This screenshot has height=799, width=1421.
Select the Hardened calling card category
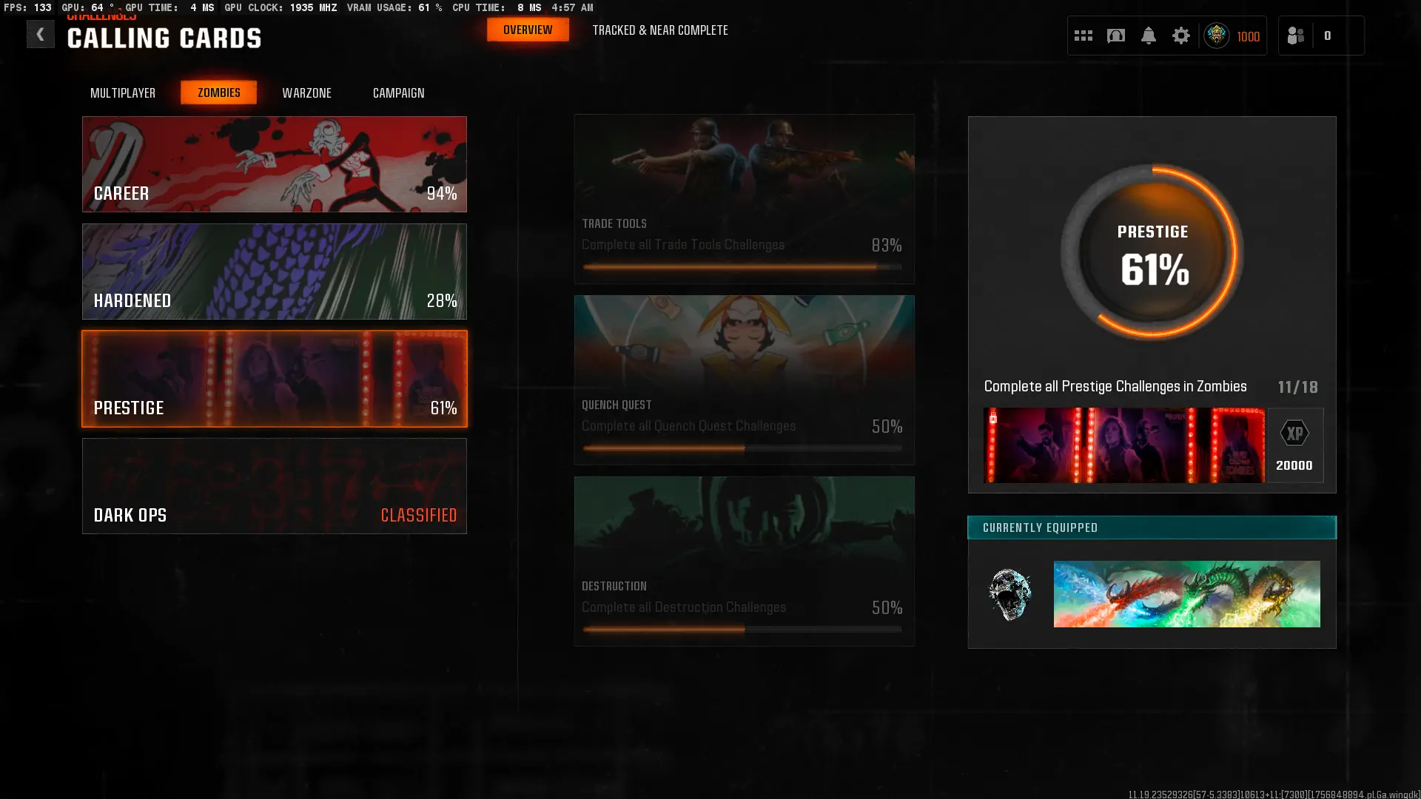point(274,272)
